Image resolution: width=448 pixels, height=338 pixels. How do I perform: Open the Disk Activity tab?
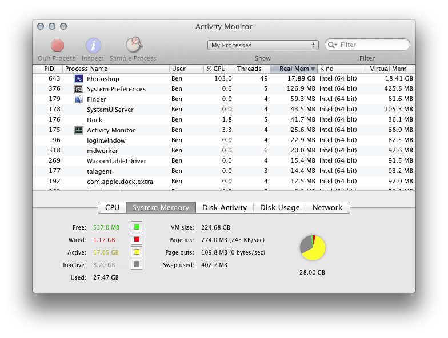(x=225, y=208)
